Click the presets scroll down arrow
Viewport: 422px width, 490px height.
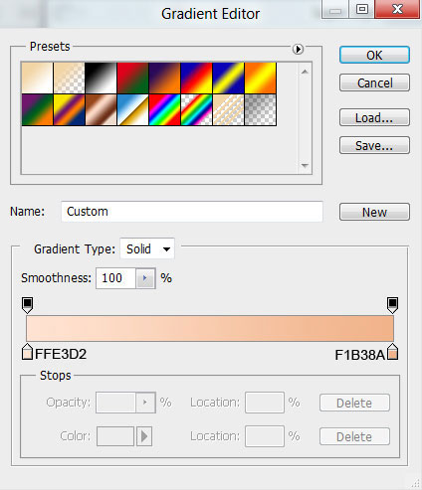(305, 165)
